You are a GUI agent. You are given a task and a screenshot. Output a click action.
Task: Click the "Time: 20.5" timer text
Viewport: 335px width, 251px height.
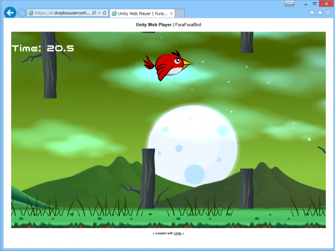(43, 48)
